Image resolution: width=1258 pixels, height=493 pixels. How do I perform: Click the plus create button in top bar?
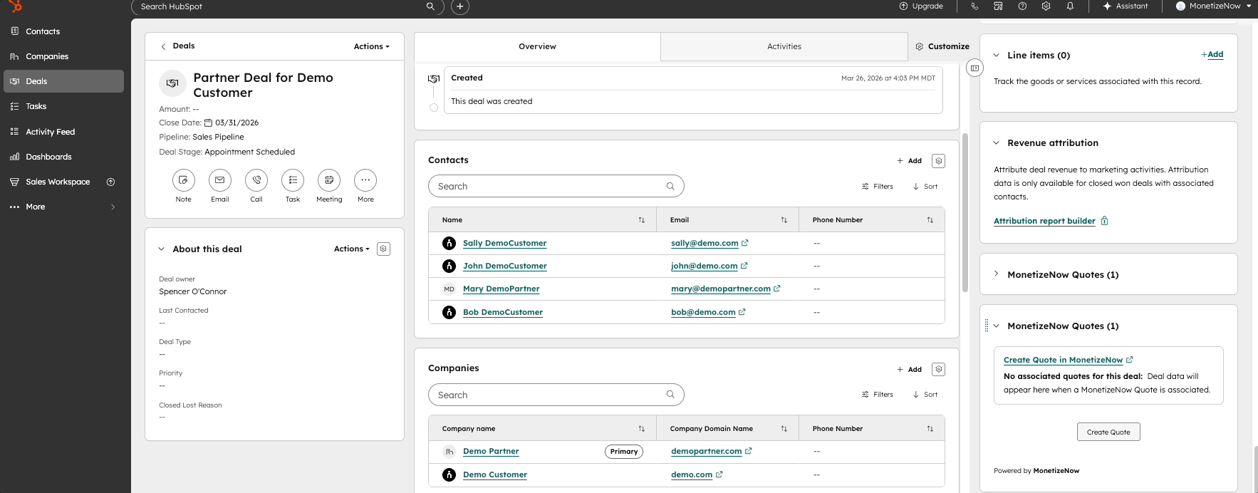pos(460,6)
